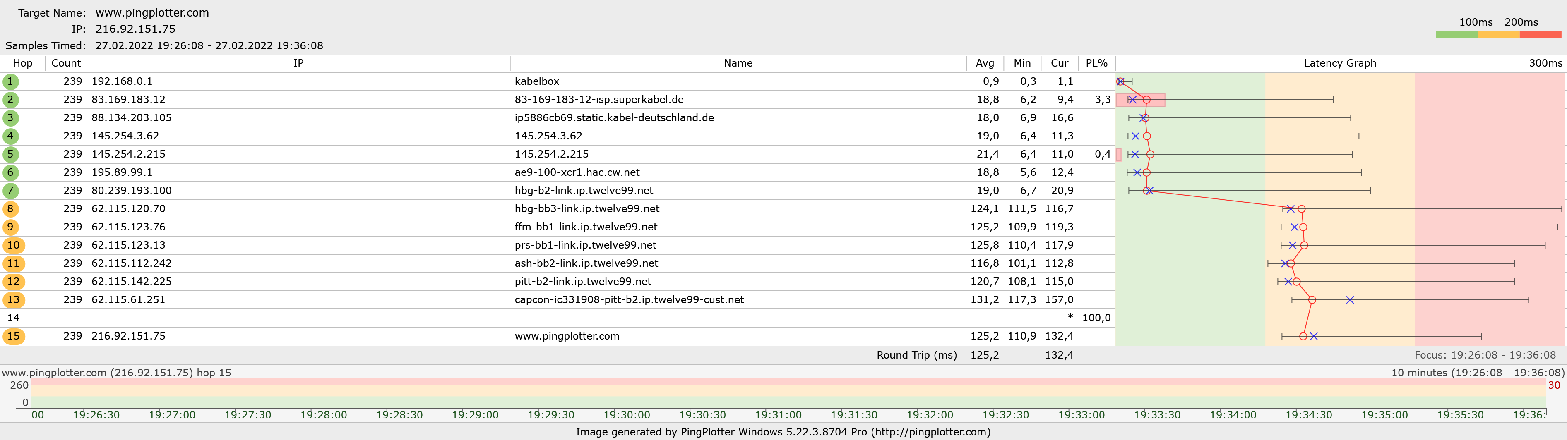Click the orange hop 10 circle
This screenshot has height=440, width=1567.
click(13, 246)
